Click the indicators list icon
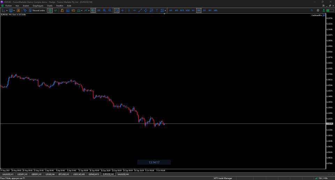Image resolution: width=335 pixels, height=180 pixels. [x=79, y=10]
